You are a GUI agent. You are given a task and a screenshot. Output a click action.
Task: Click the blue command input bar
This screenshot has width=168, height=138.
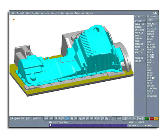pos(88,125)
